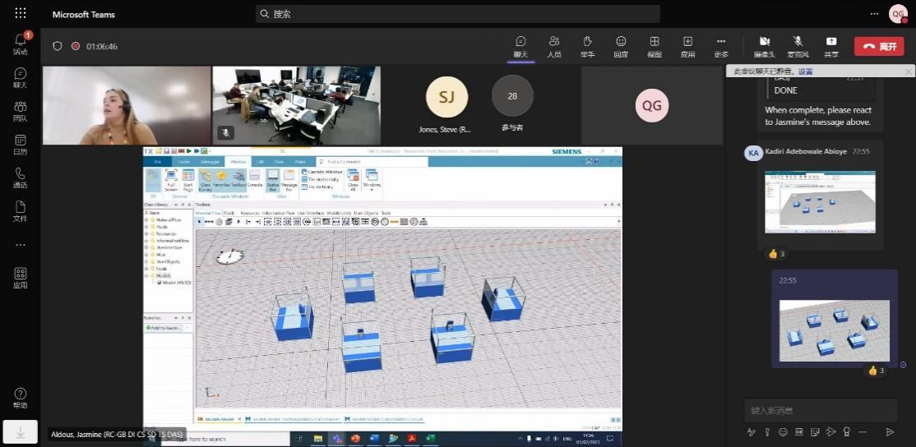Click the 举手 raise hand icon
Image resolution: width=916 pixels, height=447 pixels.
coord(587,45)
